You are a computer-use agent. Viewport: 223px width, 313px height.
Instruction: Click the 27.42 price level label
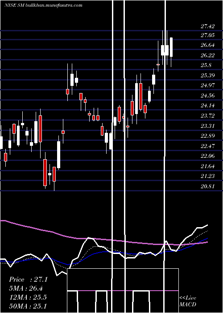tap(208, 26)
